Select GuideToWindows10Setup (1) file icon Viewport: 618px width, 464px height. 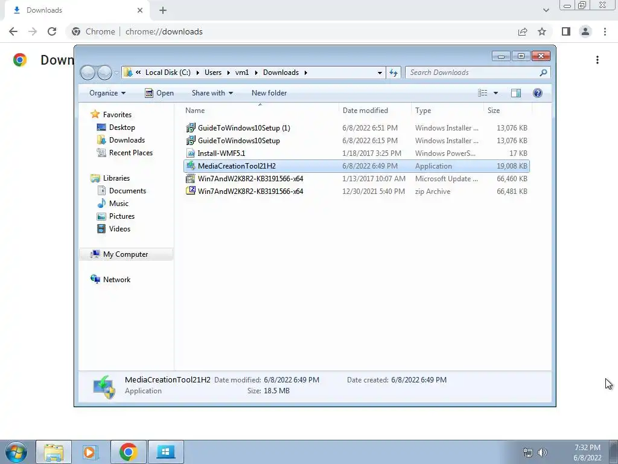pos(191,128)
